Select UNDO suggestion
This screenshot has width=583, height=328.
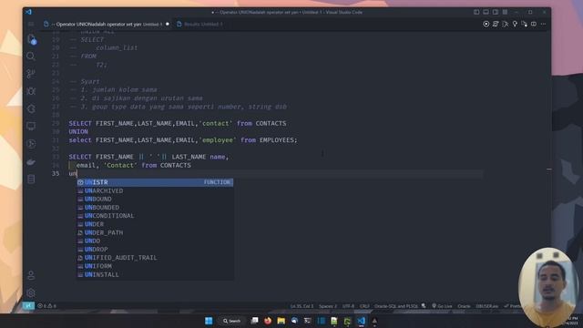155,241
